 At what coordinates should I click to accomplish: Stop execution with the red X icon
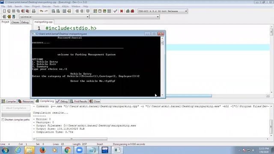(122, 11)
